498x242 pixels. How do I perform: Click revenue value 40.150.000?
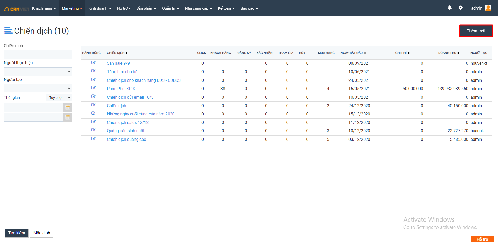click(x=458, y=106)
